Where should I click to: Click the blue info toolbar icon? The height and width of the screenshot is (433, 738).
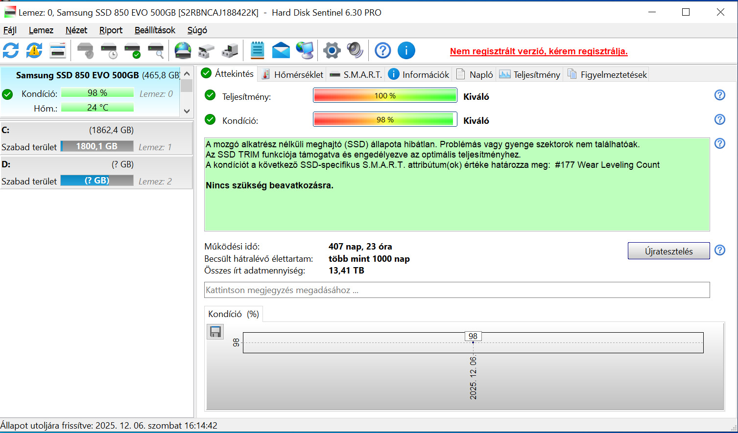[406, 50]
